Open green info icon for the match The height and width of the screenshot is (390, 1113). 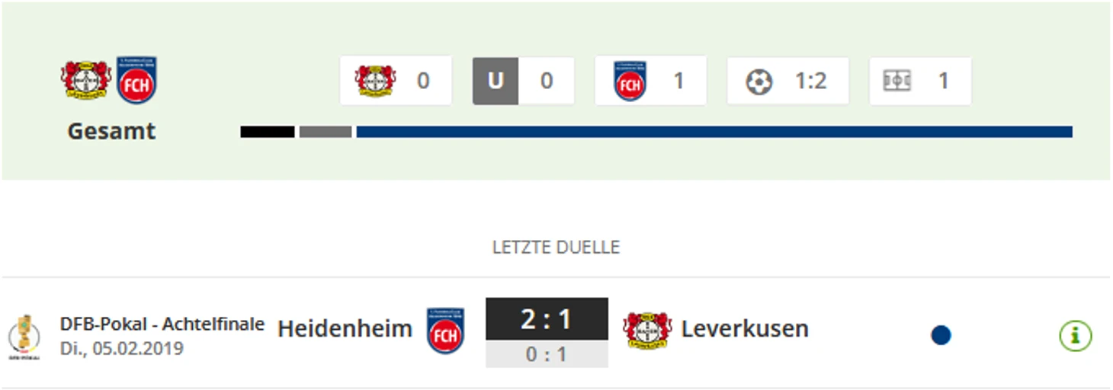point(1075,335)
